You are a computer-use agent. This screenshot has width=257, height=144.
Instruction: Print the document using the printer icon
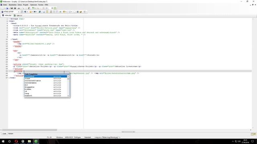tap(19, 8)
